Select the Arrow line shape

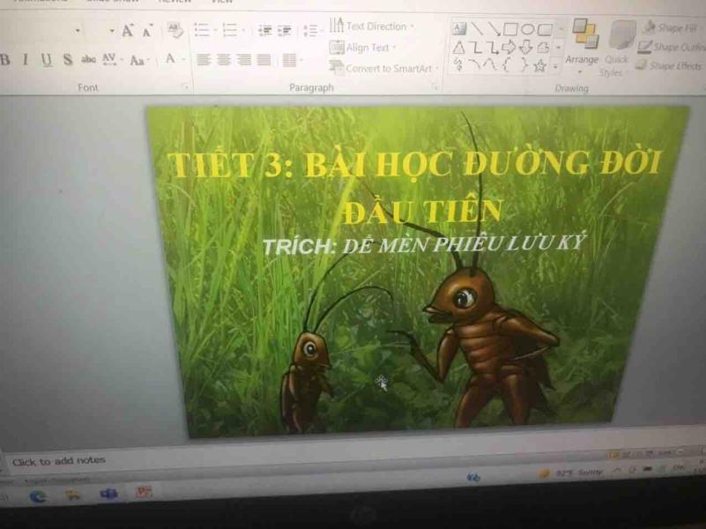tap(494, 29)
